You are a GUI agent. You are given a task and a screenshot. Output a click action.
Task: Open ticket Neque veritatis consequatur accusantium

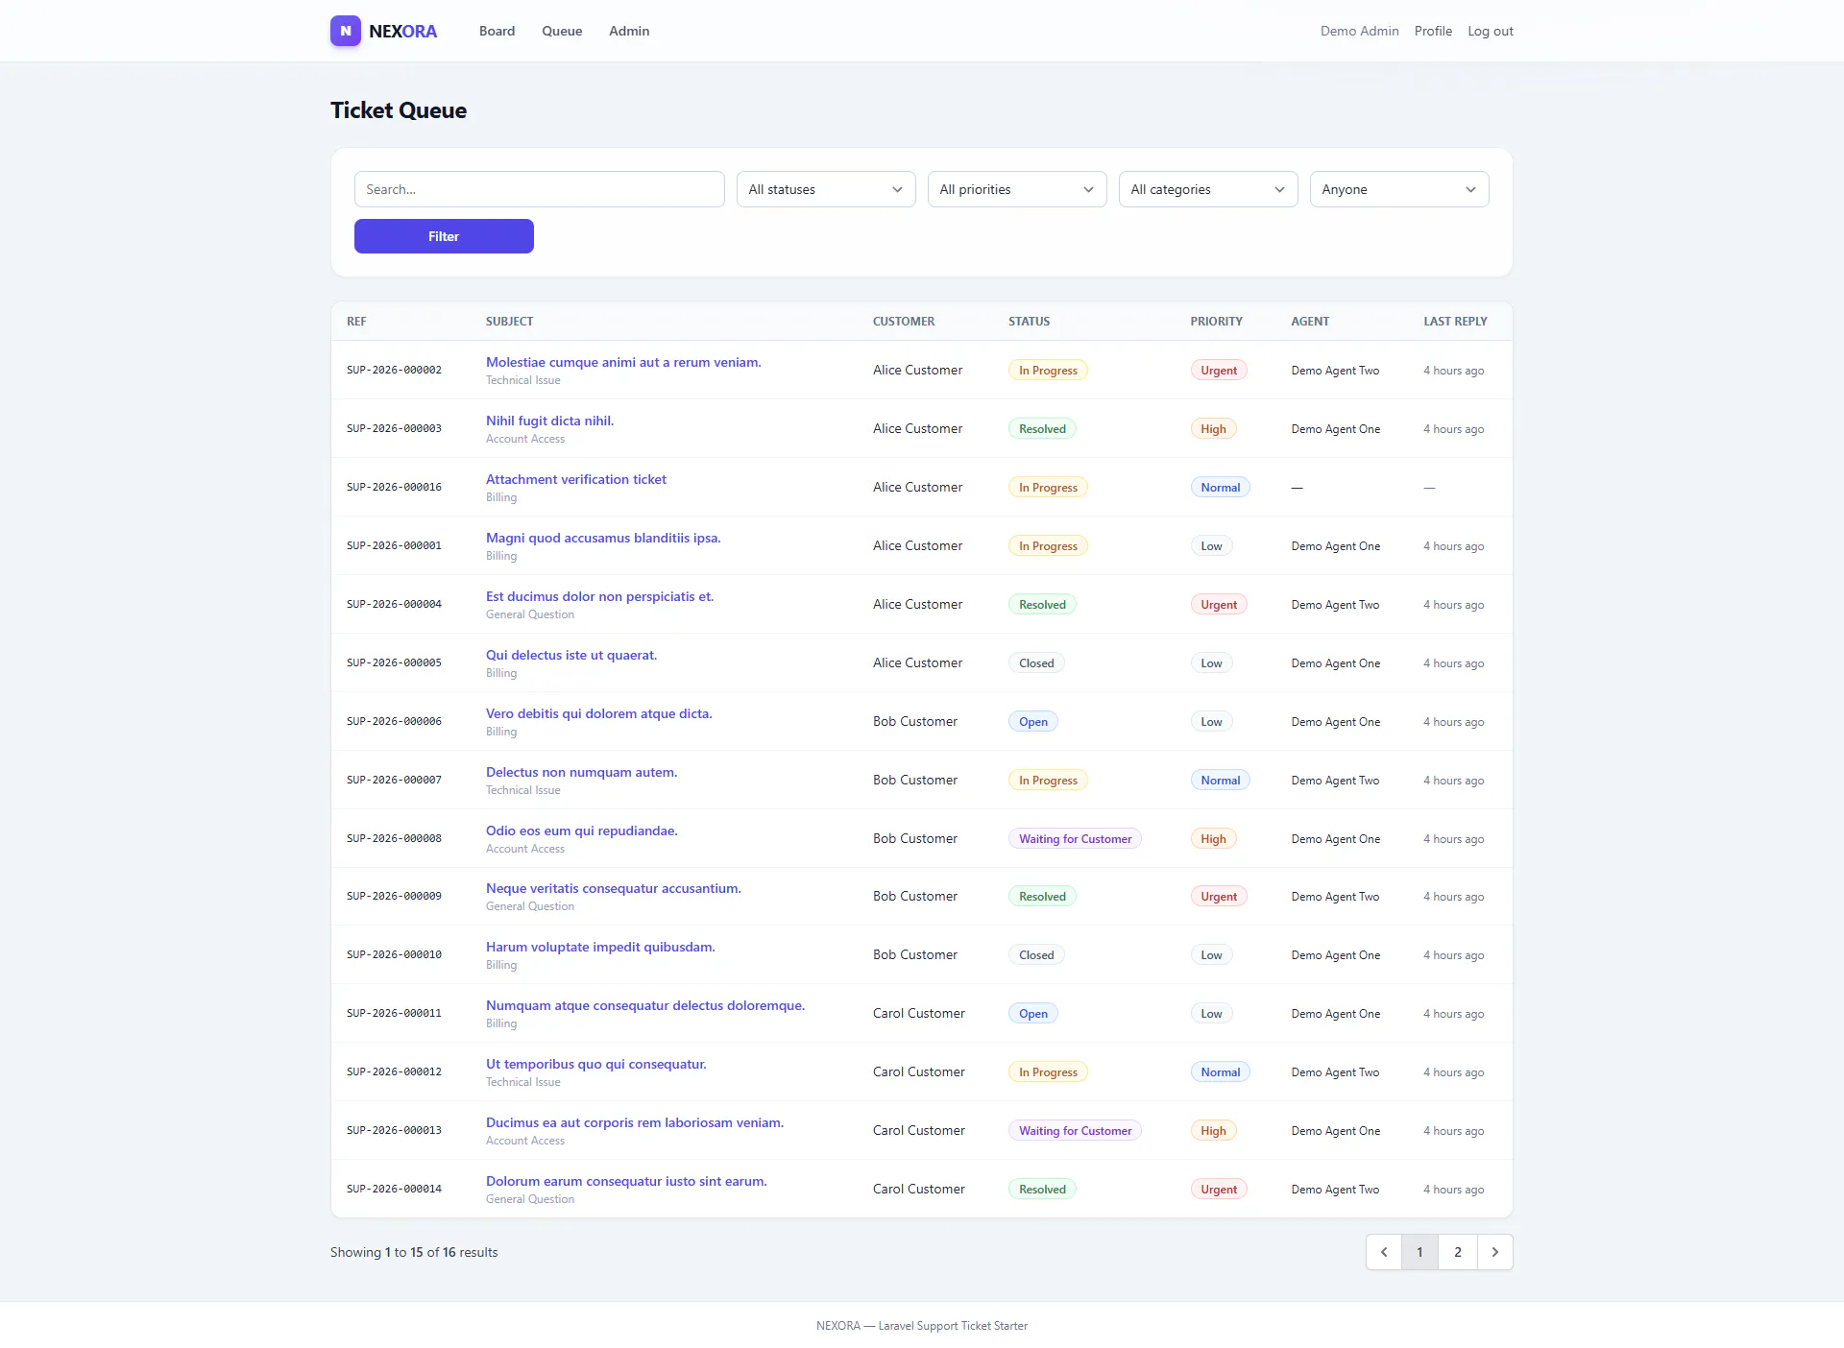pos(614,888)
